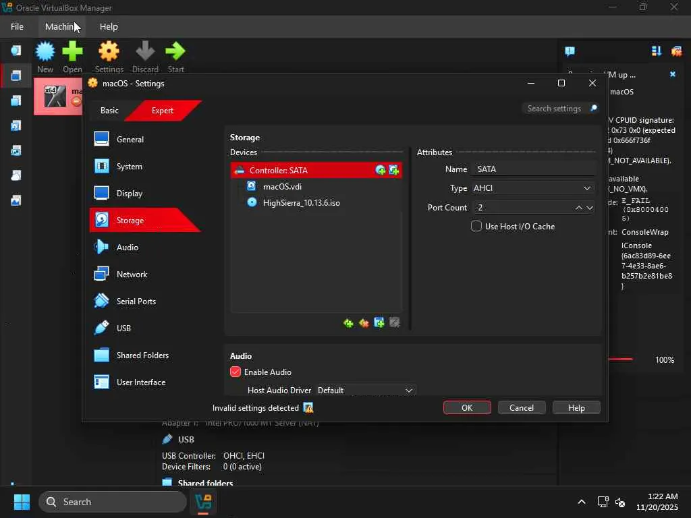
Task: Decrease Port Count with down arrow
Action: coord(589,208)
